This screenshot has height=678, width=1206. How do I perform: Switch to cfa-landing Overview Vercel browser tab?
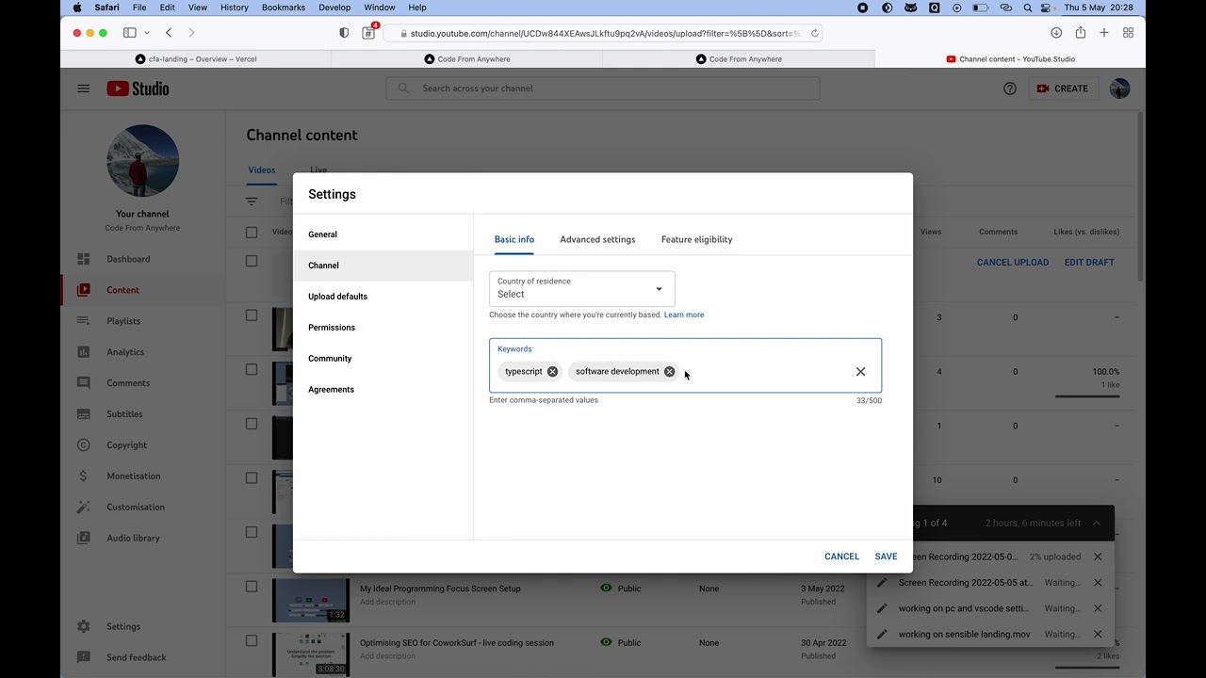(196, 58)
